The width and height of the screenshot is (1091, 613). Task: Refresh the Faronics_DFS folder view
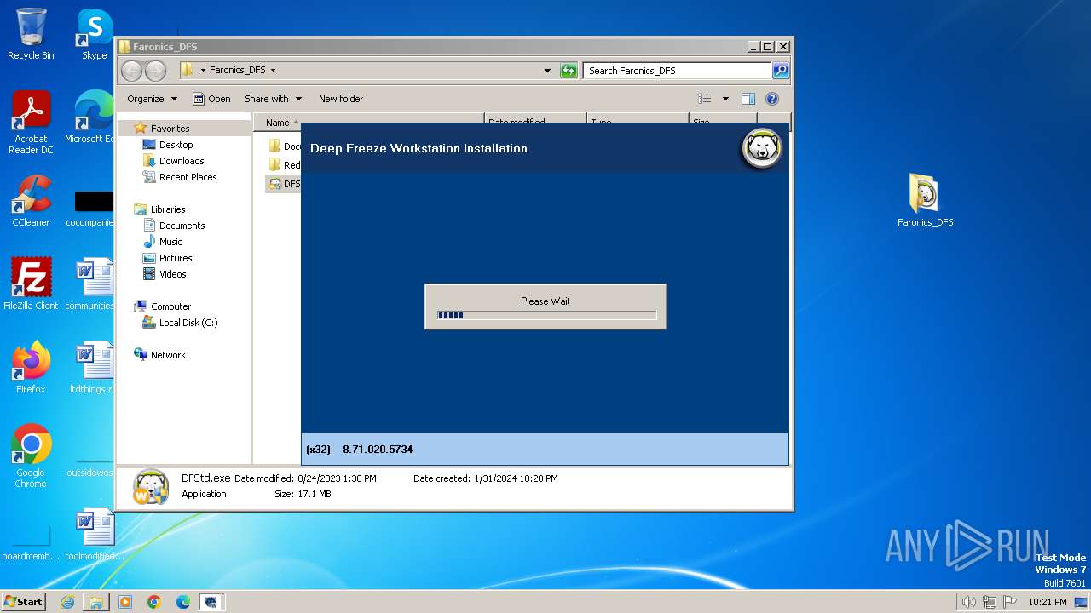click(x=569, y=71)
